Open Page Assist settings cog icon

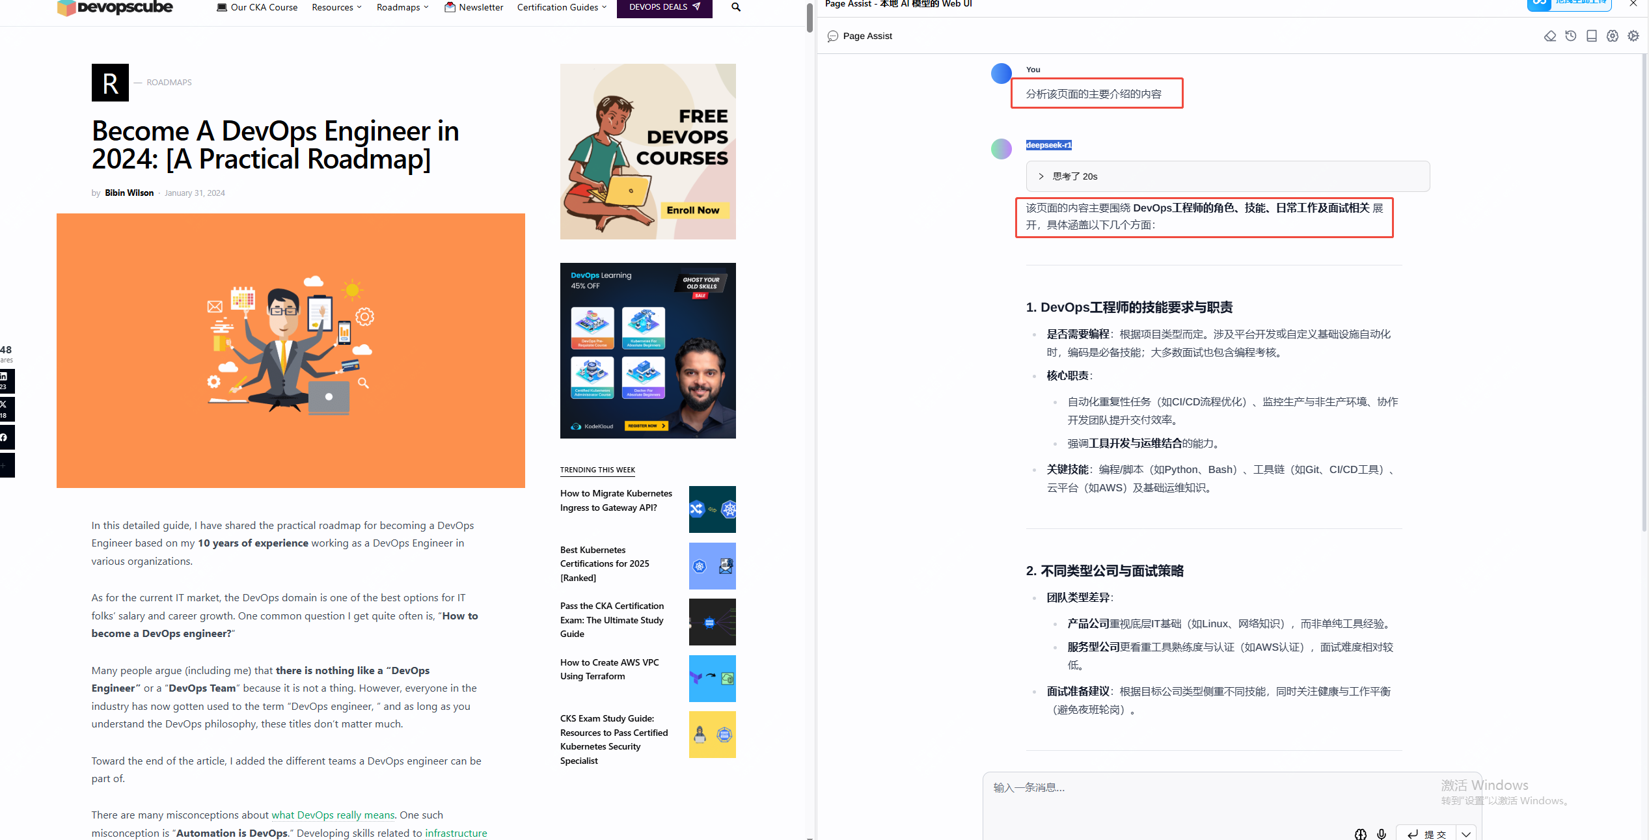pyautogui.click(x=1633, y=36)
